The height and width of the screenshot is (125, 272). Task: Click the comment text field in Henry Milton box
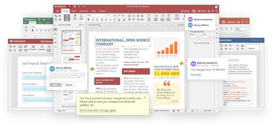point(67,77)
